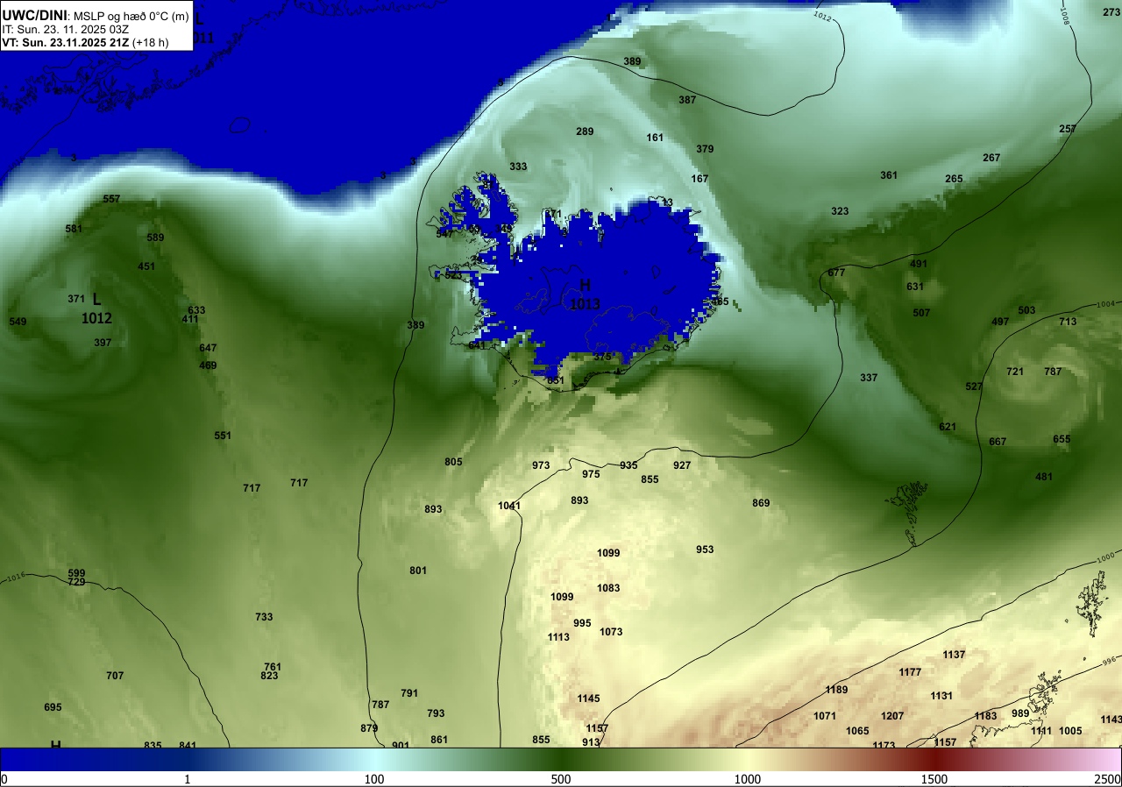Click the height value 677

pyautogui.click(x=836, y=273)
